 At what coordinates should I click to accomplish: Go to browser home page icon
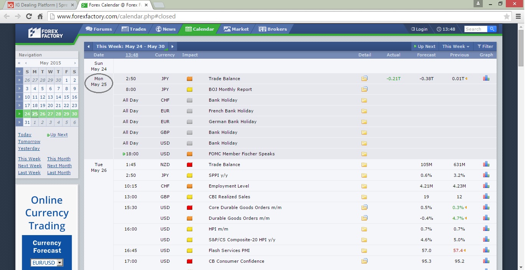(40, 16)
